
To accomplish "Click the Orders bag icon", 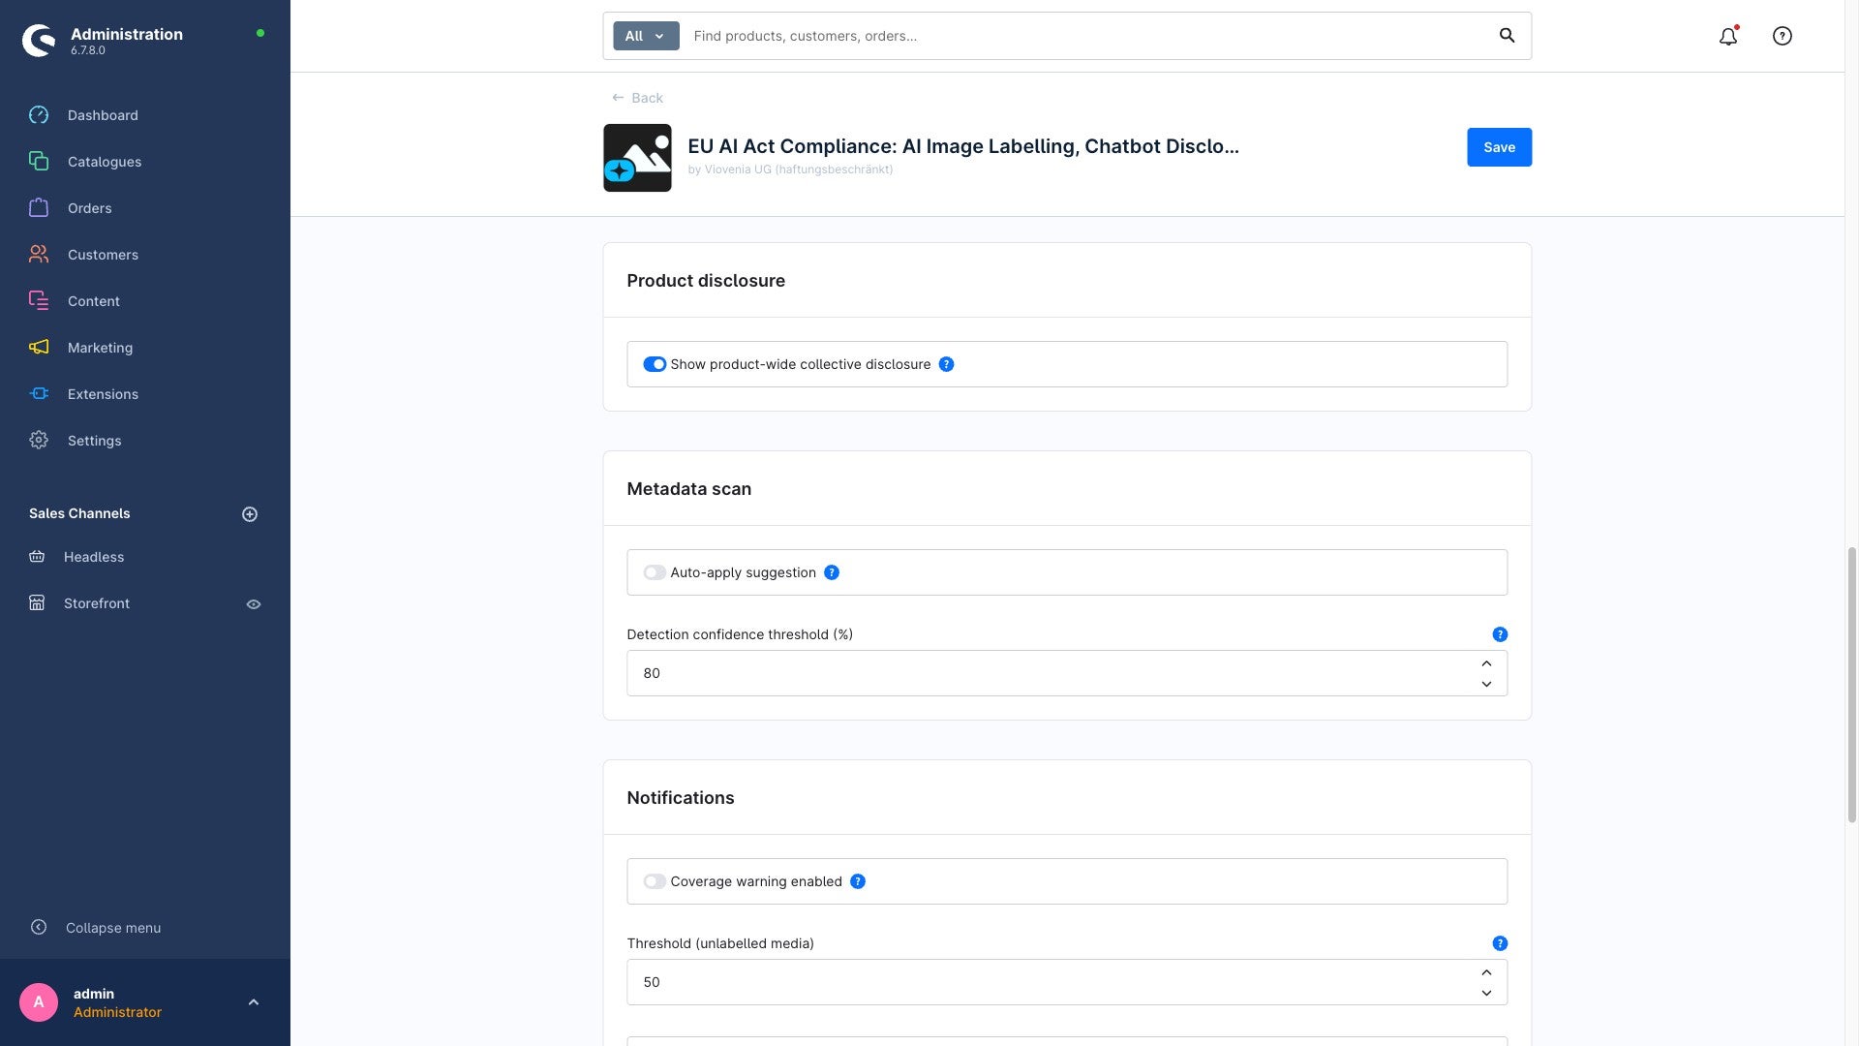I will (39, 208).
